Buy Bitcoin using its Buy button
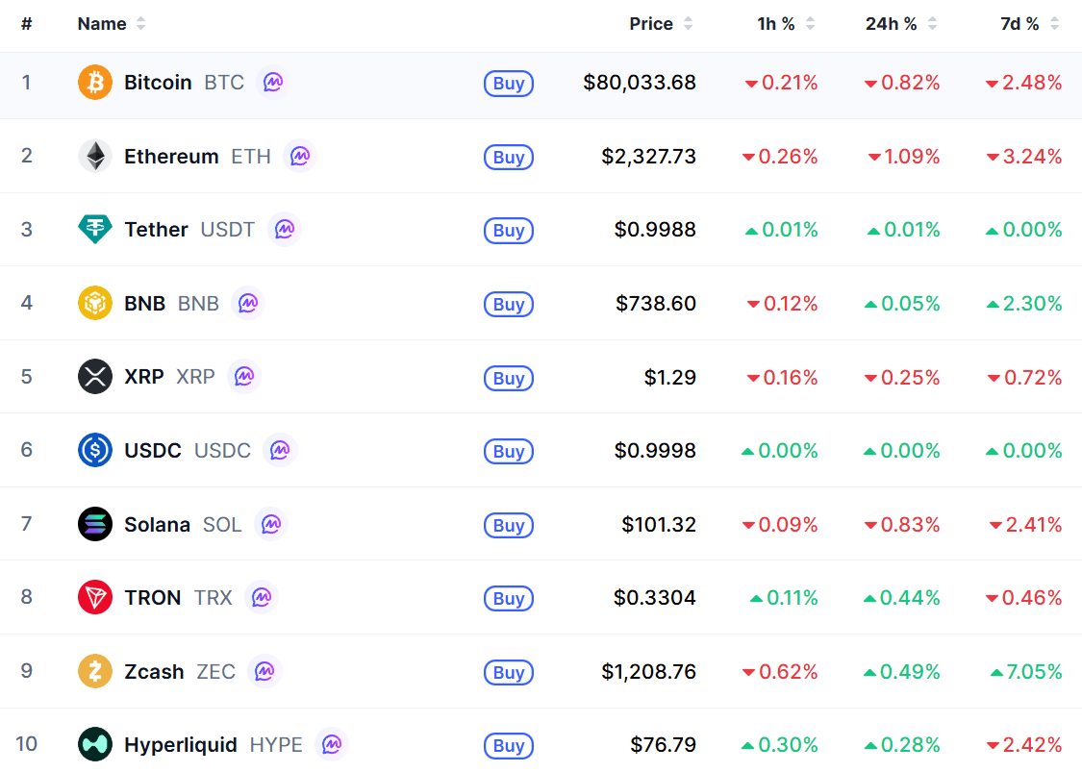 point(509,83)
